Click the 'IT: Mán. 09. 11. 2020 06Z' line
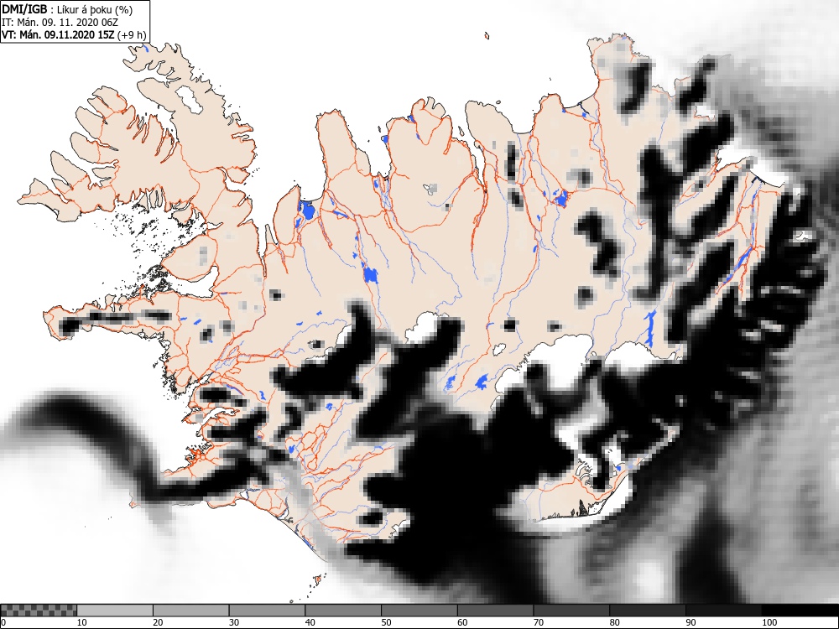 pyautogui.click(x=60, y=23)
